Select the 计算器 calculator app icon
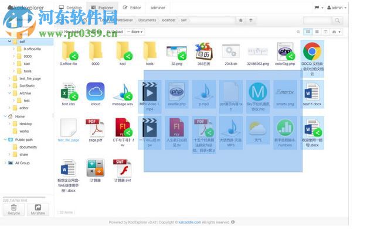The height and width of the screenshot is (231, 367). [95, 168]
